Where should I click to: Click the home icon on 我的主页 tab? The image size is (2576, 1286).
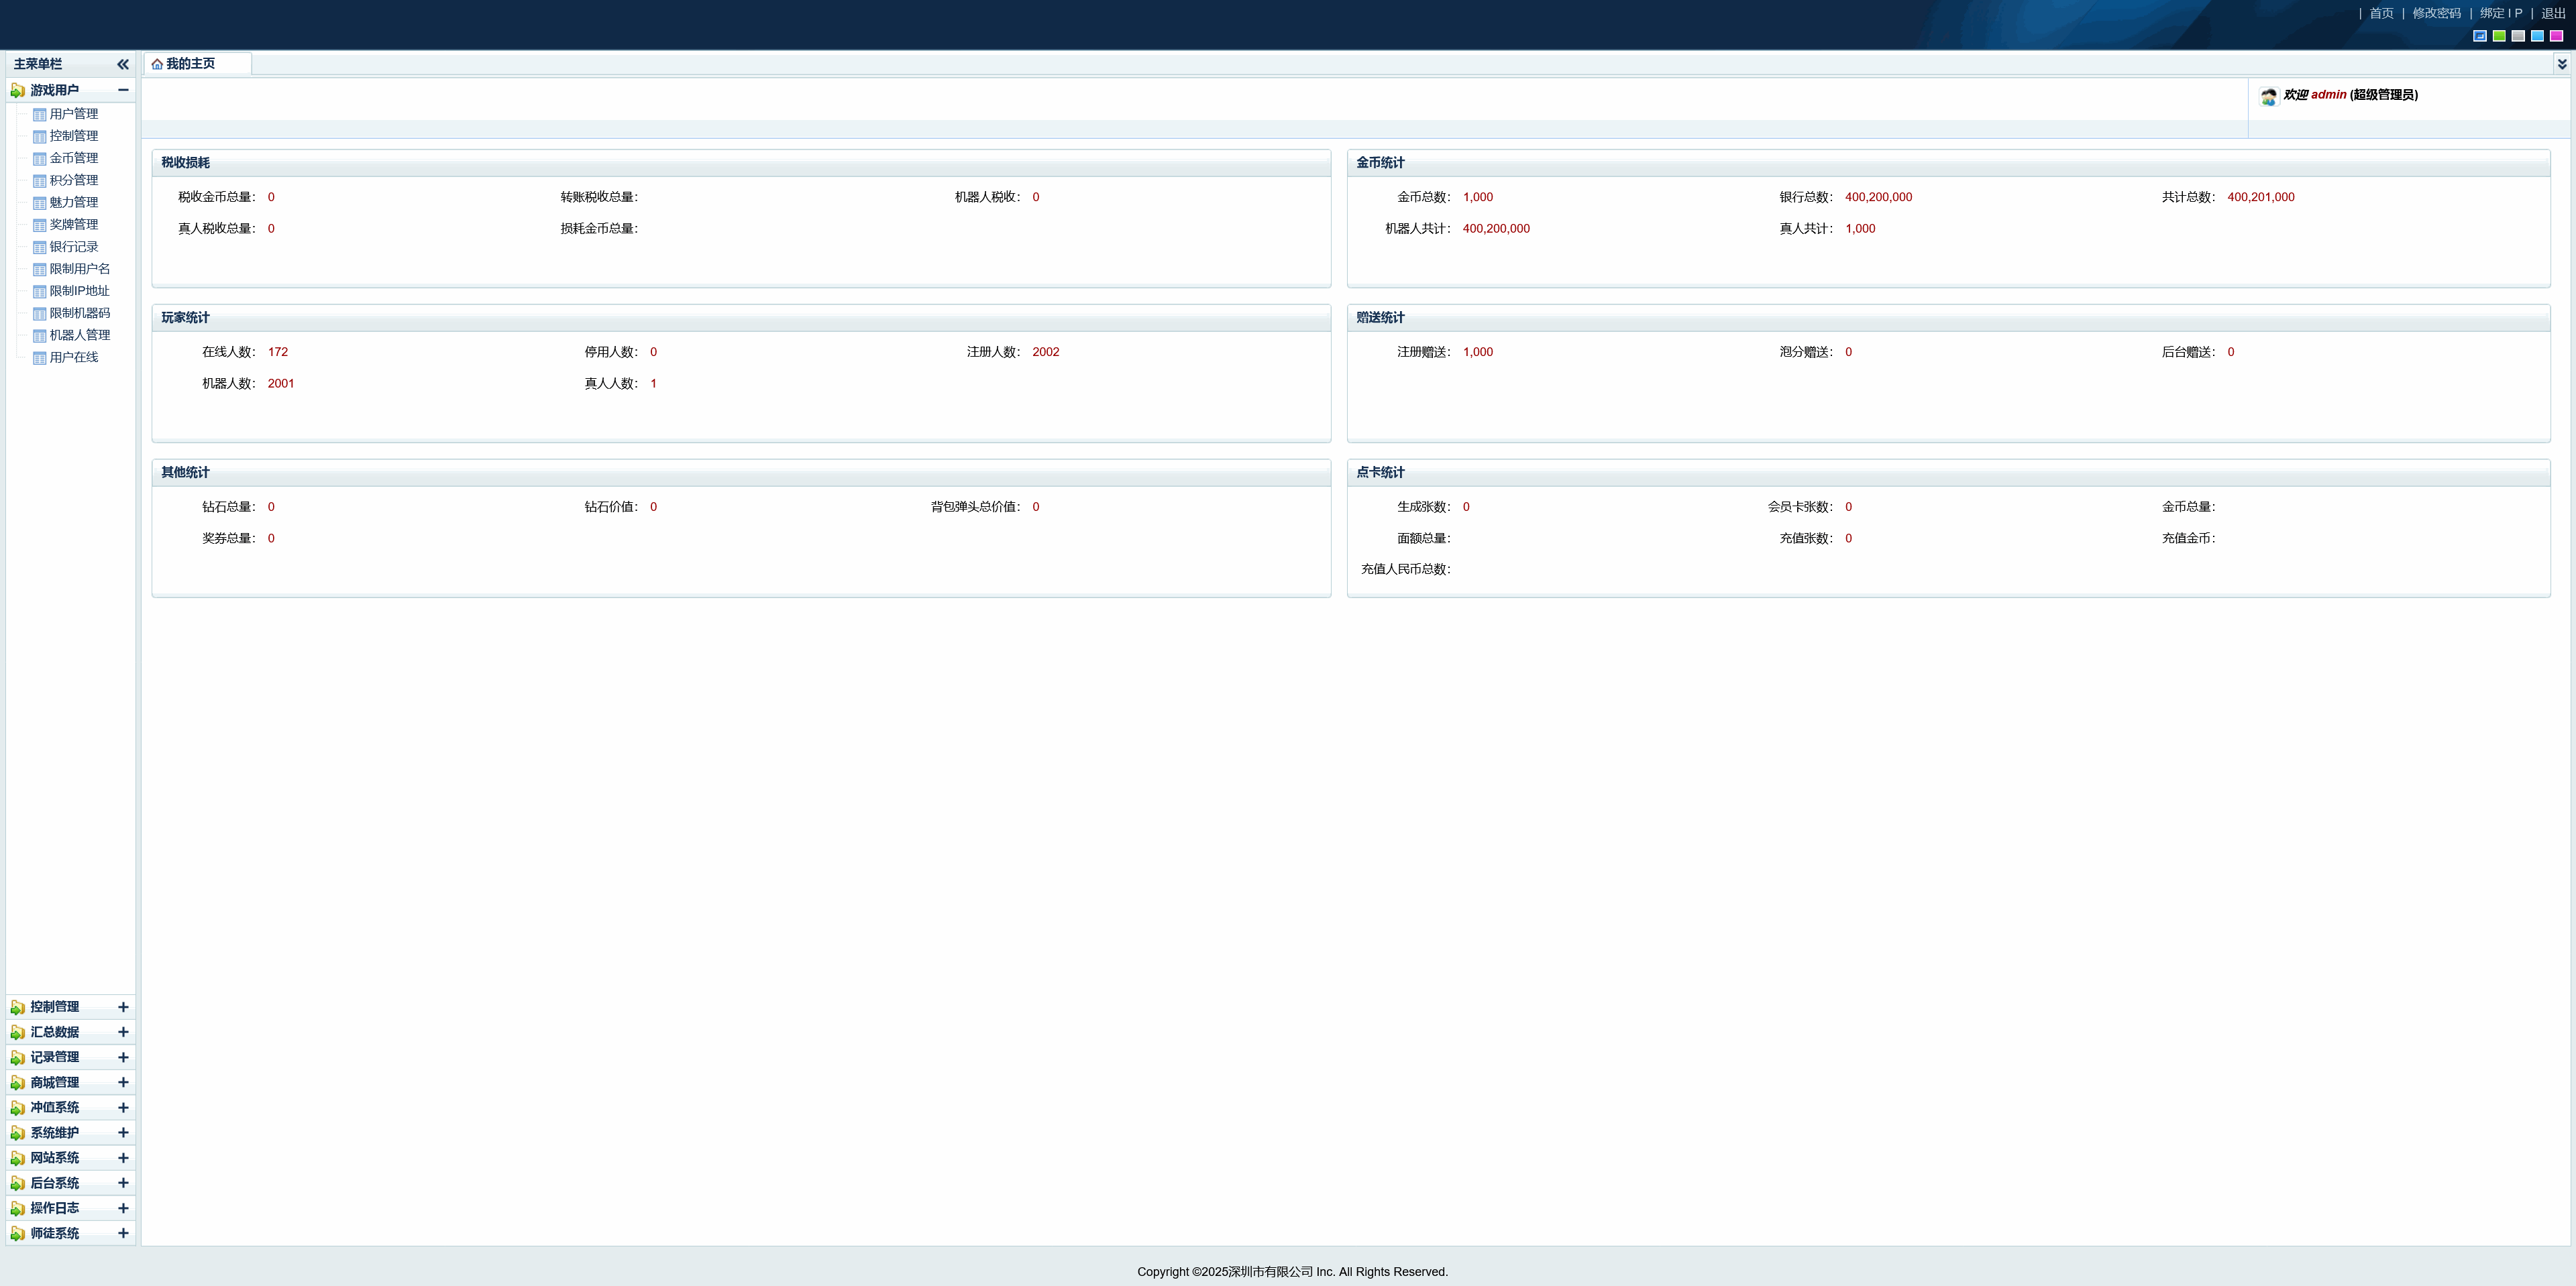click(157, 64)
